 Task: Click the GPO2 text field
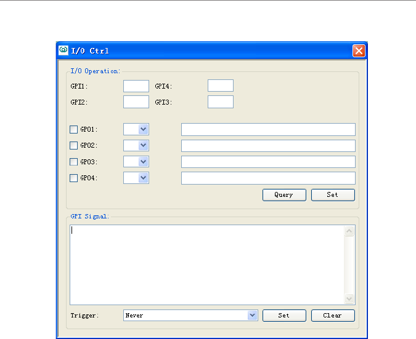[268, 146]
